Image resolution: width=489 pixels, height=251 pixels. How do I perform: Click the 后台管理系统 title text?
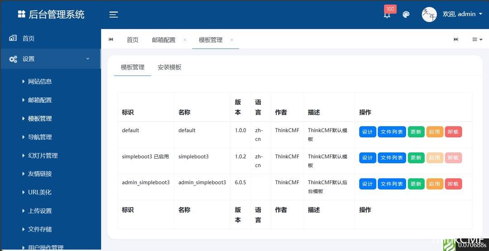(x=57, y=14)
